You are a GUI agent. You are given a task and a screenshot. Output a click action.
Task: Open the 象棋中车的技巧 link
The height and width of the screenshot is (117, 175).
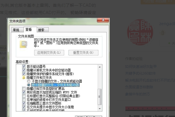pos(137,94)
